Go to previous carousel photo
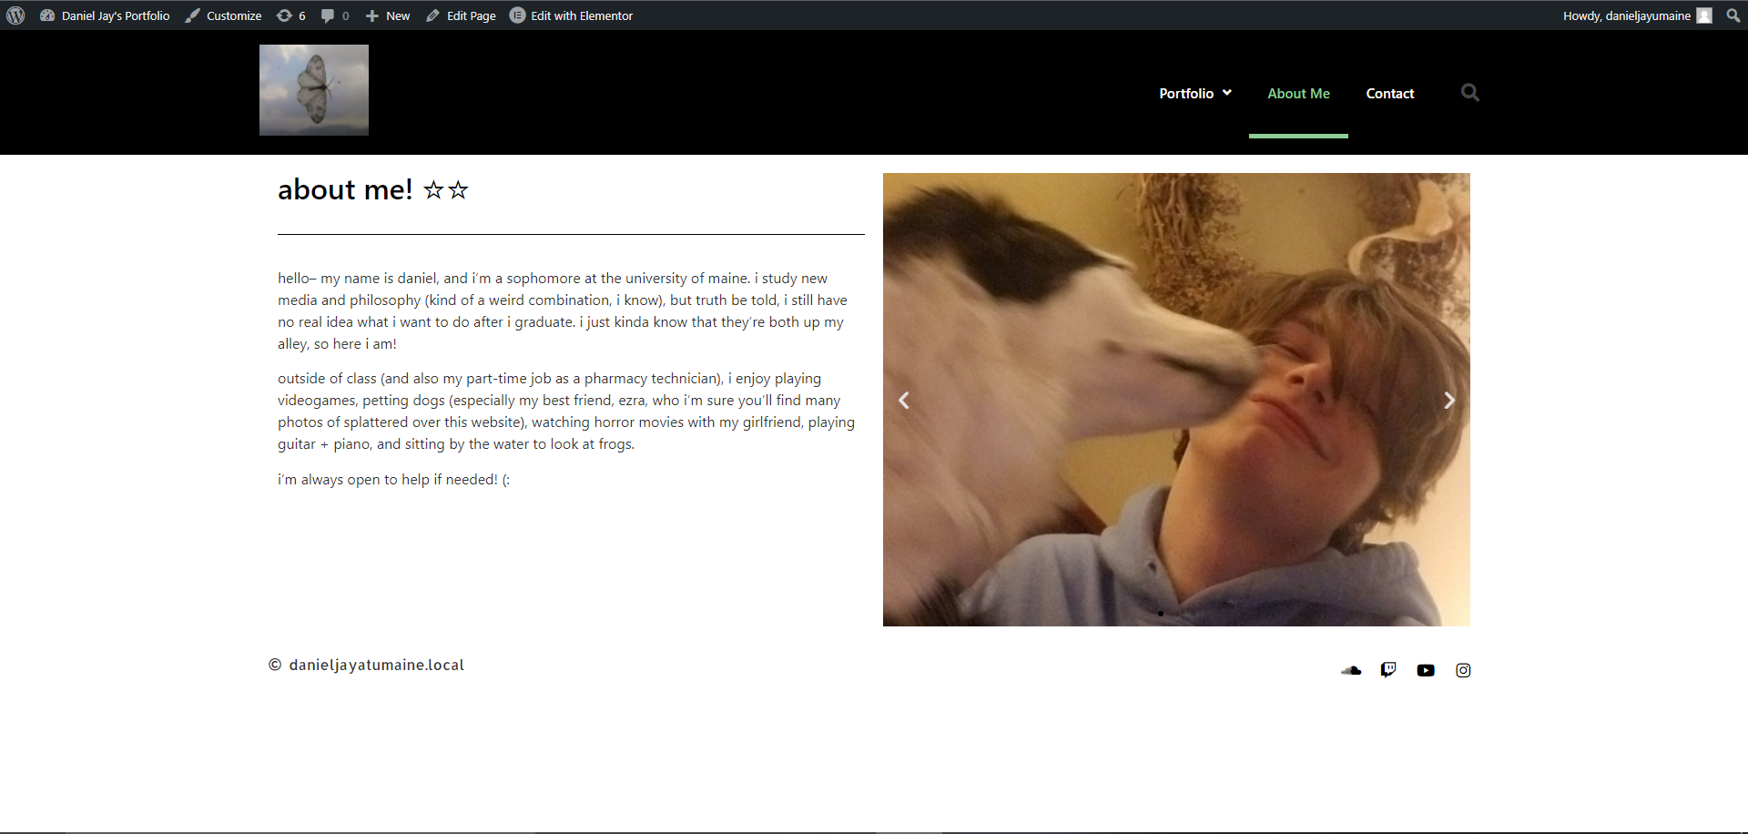Image resolution: width=1748 pixels, height=834 pixels. [904, 400]
